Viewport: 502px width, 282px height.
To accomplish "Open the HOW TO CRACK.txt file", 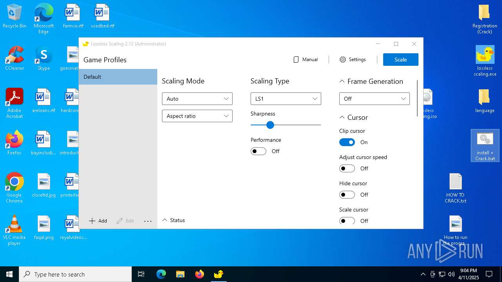I will point(455,188).
